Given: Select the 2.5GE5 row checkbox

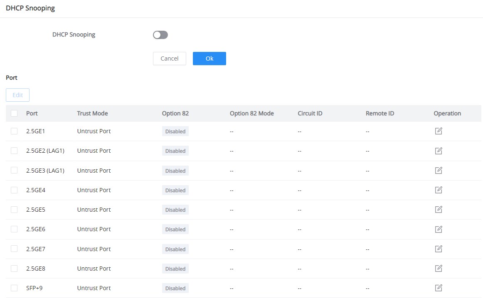Looking at the screenshot, I should pos(14,210).
